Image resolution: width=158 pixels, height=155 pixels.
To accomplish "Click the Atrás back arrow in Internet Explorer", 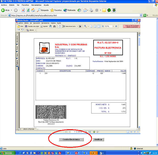I will click(x=3, y=10).
